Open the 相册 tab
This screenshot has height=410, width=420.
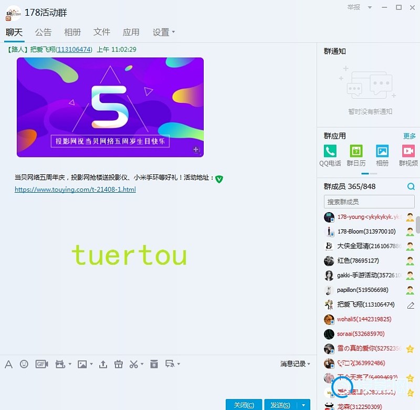[x=72, y=33]
